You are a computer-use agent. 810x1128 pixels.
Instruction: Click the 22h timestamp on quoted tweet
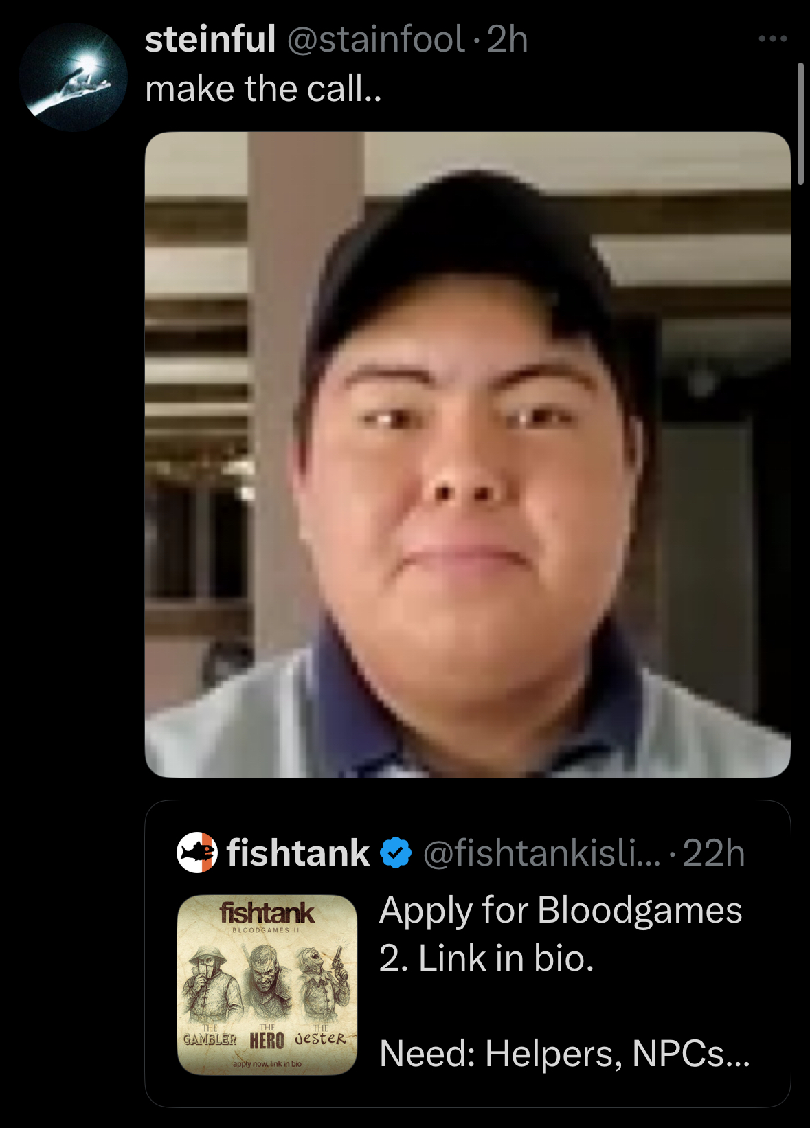point(714,853)
